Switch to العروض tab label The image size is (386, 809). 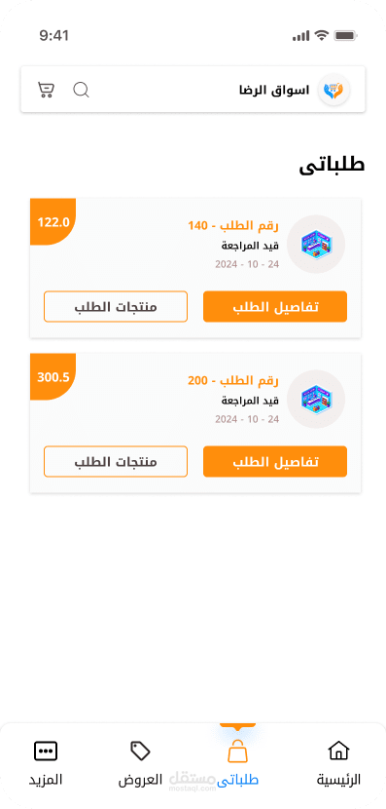pyautogui.click(x=141, y=779)
